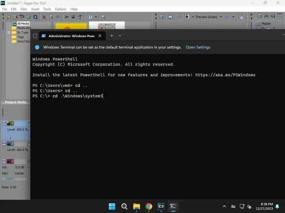Click the Open Settings link
Screen dimensions: 285x213
click(198, 47)
